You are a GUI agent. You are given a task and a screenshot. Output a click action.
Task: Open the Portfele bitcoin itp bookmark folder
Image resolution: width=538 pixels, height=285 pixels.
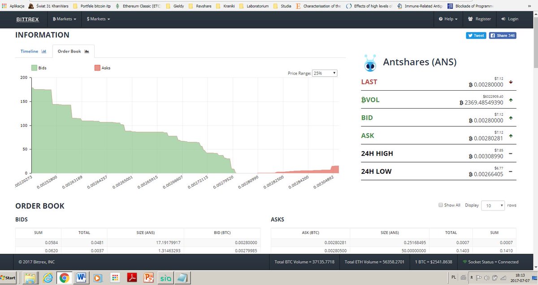click(x=91, y=6)
